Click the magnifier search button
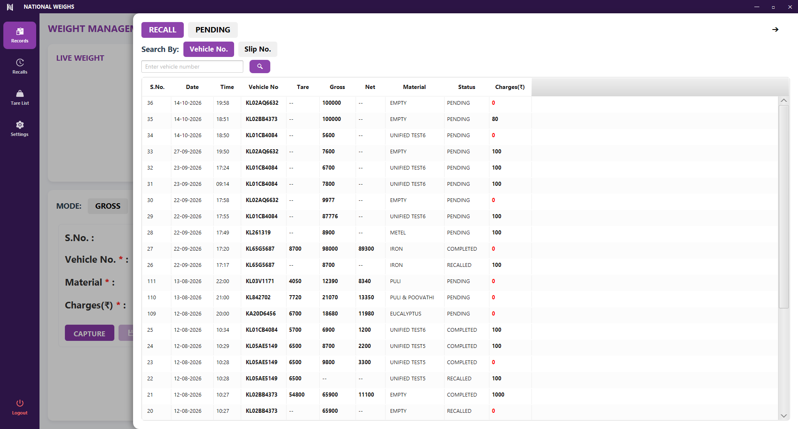 tap(260, 67)
